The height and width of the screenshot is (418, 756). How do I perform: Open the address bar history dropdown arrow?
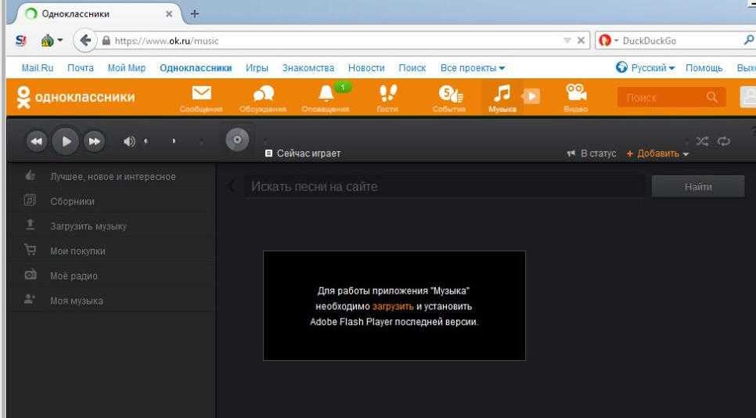coord(567,41)
